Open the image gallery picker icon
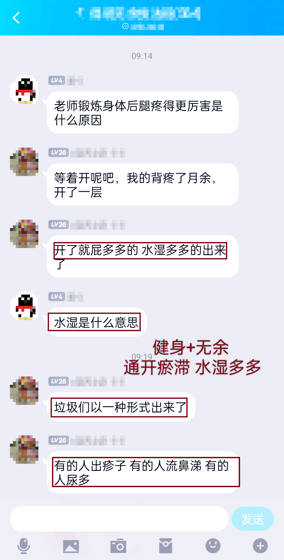 point(71,546)
